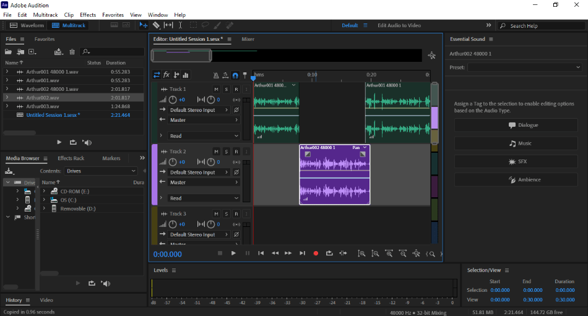Open the Contents Drives dropdown
This screenshot has height=316, width=588.
[x=101, y=171]
